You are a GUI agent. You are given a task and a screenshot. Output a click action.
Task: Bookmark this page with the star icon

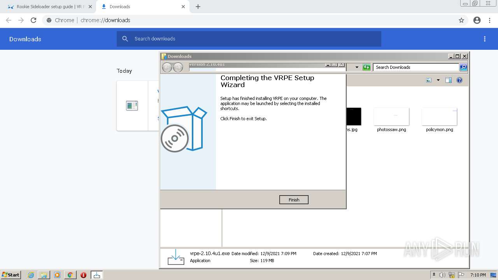(x=461, y=20)
